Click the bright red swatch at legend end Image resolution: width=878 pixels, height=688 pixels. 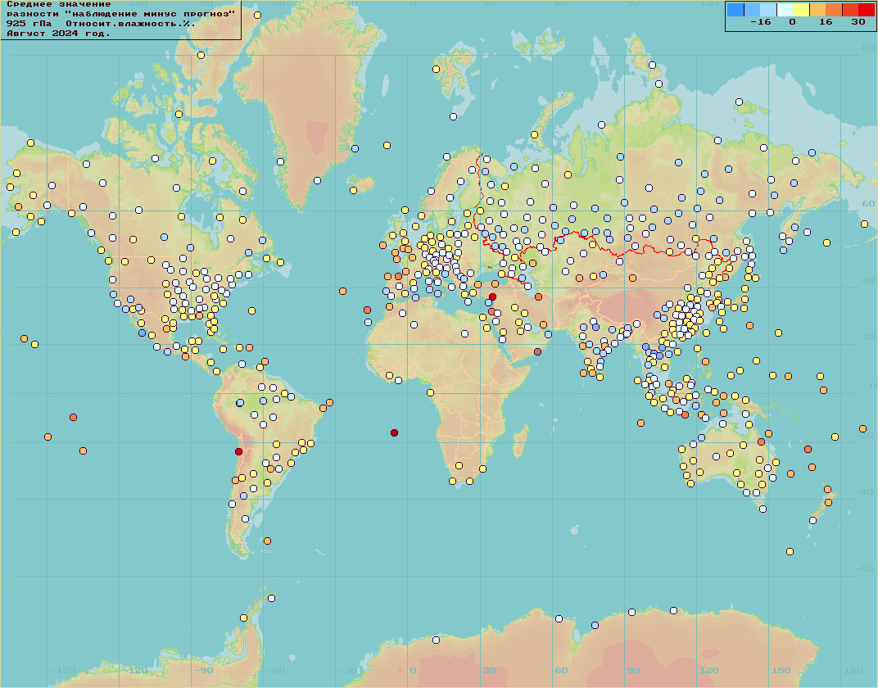[x=867, y=10]
